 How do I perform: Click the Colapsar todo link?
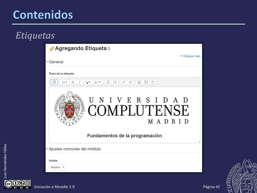click(x=192, y=56)
